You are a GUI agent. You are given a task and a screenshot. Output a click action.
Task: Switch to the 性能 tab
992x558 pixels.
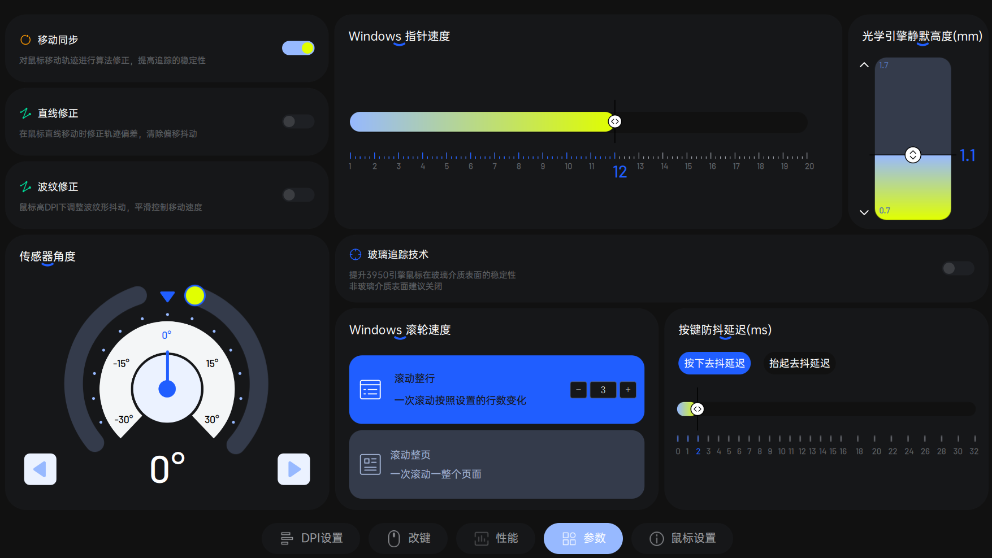pos(496,538)
